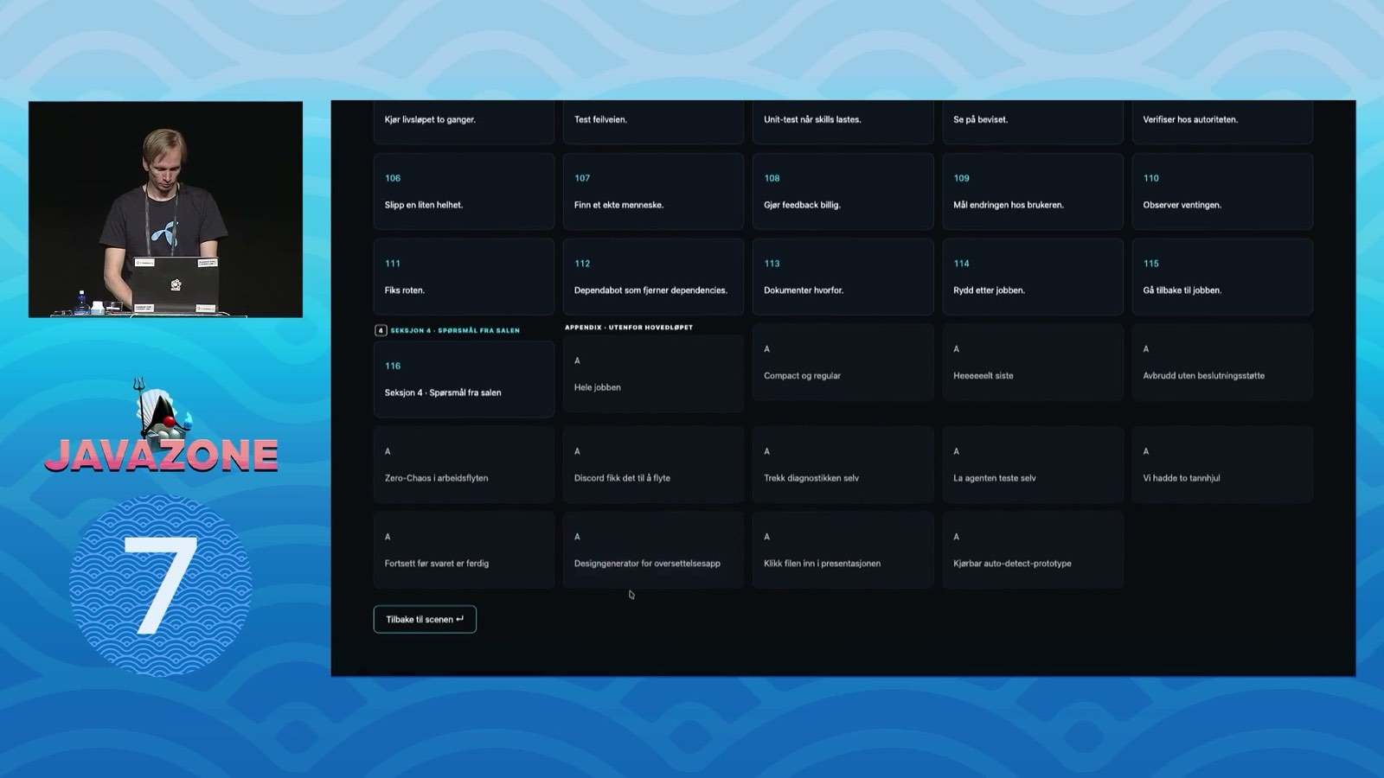The width and height of the screenshot is (1384, 778).
Task: Open appendix card 'Avbrudd uten beslutningsstøtte'
Action: click(1222, 362)
